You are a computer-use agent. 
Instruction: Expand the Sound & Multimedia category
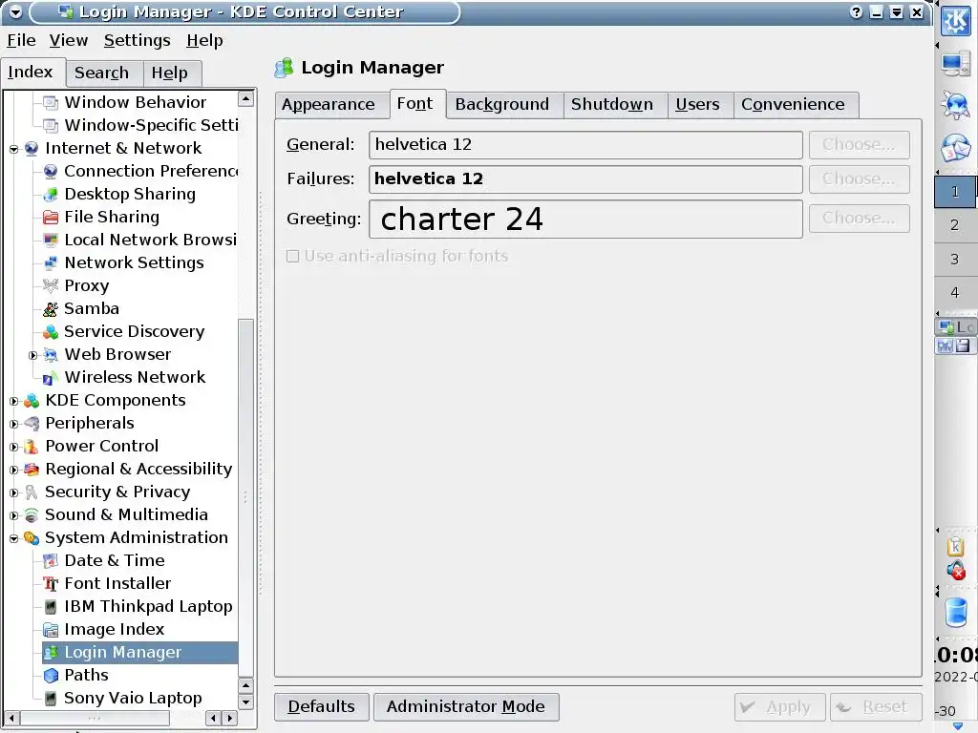(x=13, y=515)
